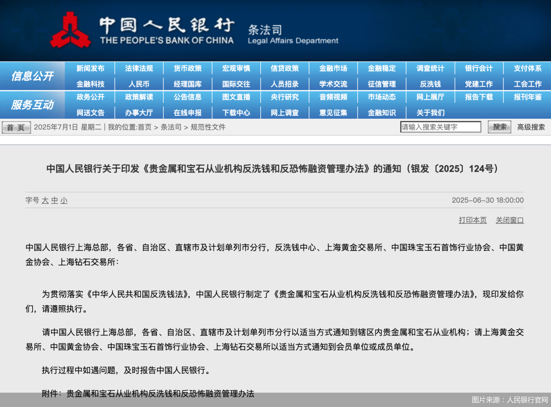Select 金融科技 navigation item

coord(90,84)
